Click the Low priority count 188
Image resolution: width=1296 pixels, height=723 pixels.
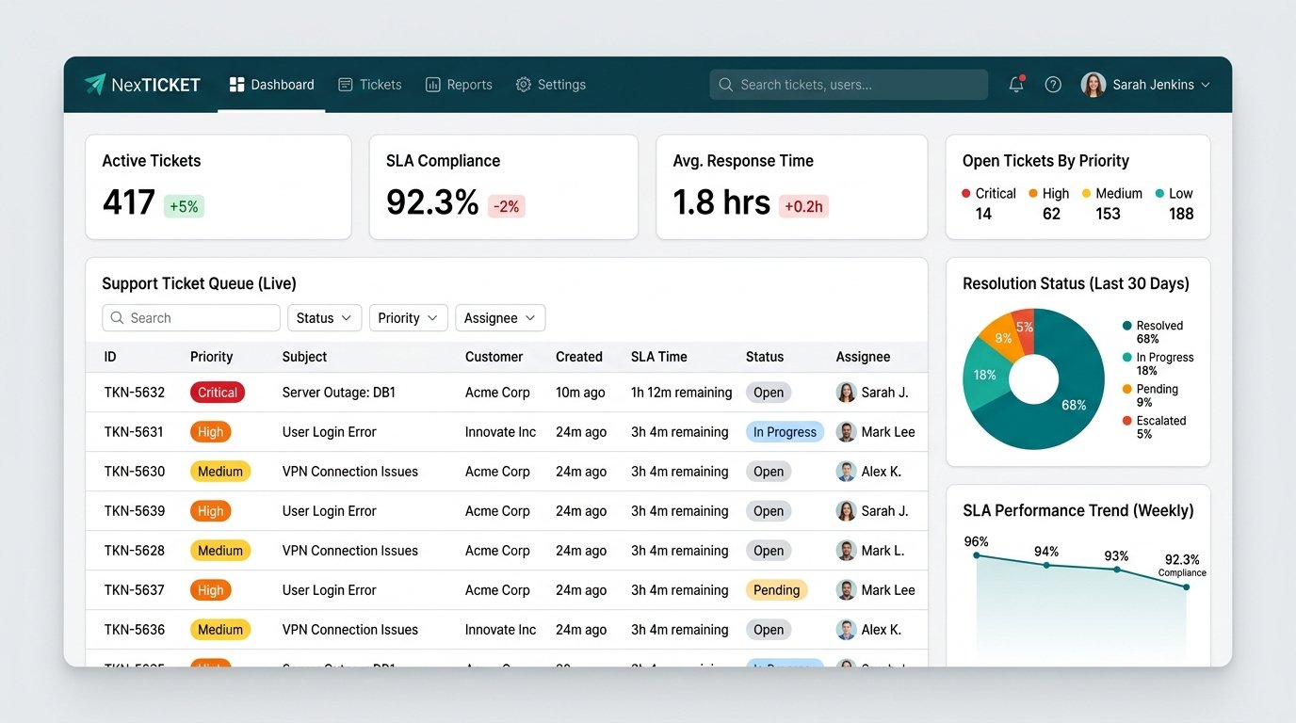1181,214
